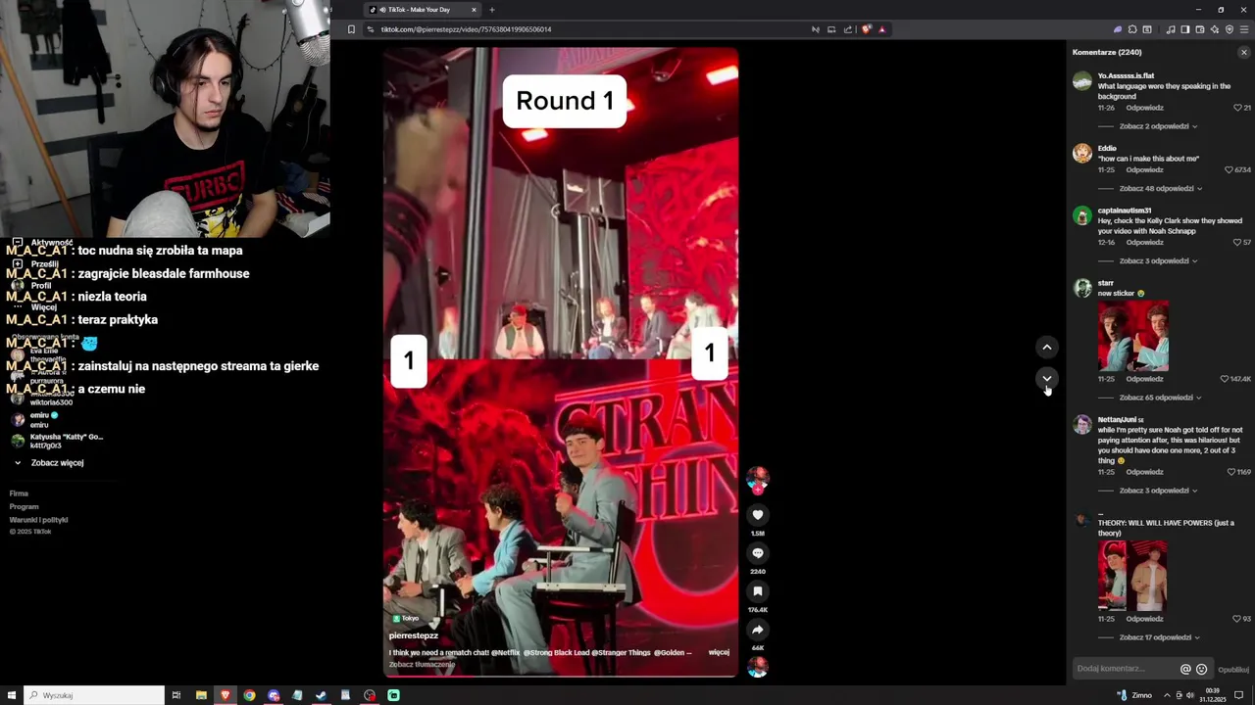Like NettanJuni's comment with 1169 likes
The height and width of the screenshot is (705, 1255).
[1231, 472]
